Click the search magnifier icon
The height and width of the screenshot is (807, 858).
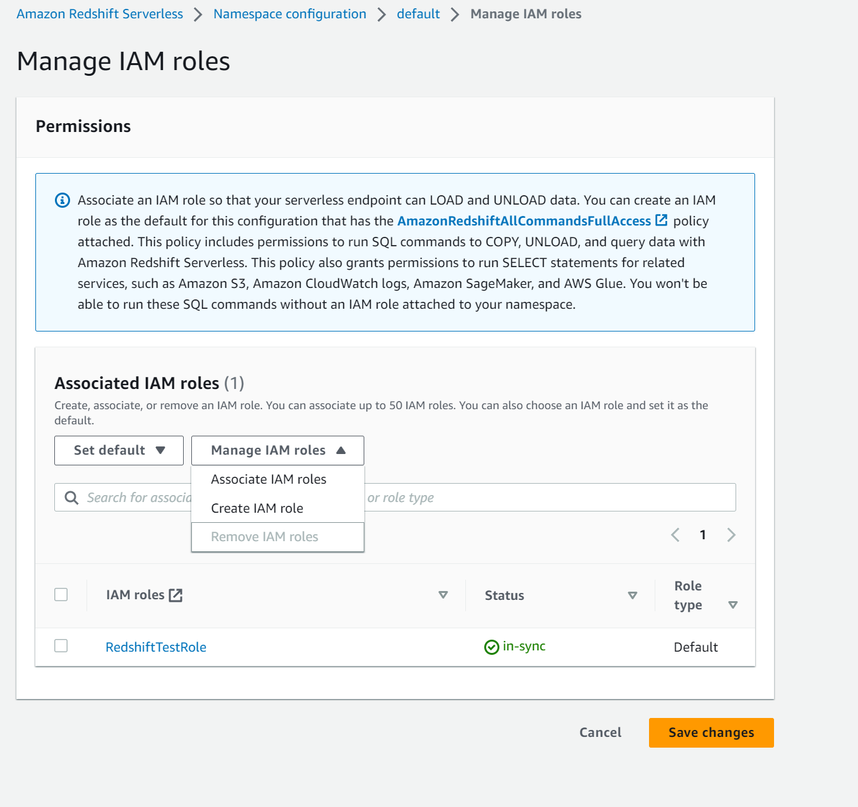(x=72, y=498)
